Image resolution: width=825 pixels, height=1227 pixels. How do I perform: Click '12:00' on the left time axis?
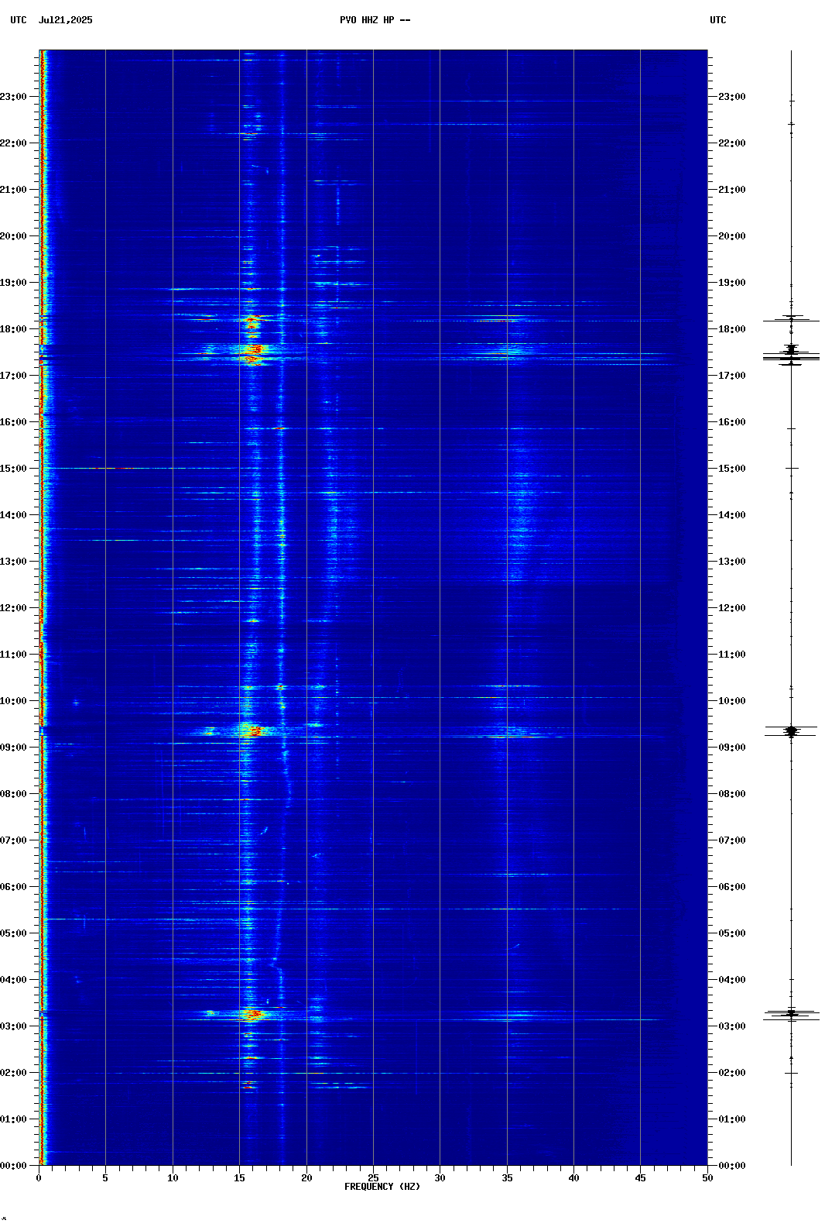[x=13, y=608]
